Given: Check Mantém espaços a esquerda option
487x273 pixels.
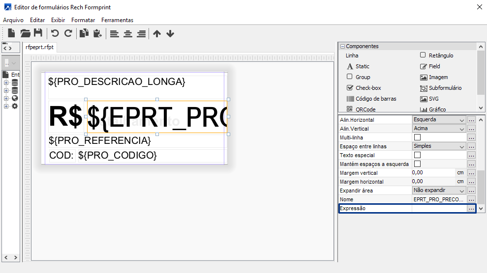Looking at the screenshot, I should [417, 164].
